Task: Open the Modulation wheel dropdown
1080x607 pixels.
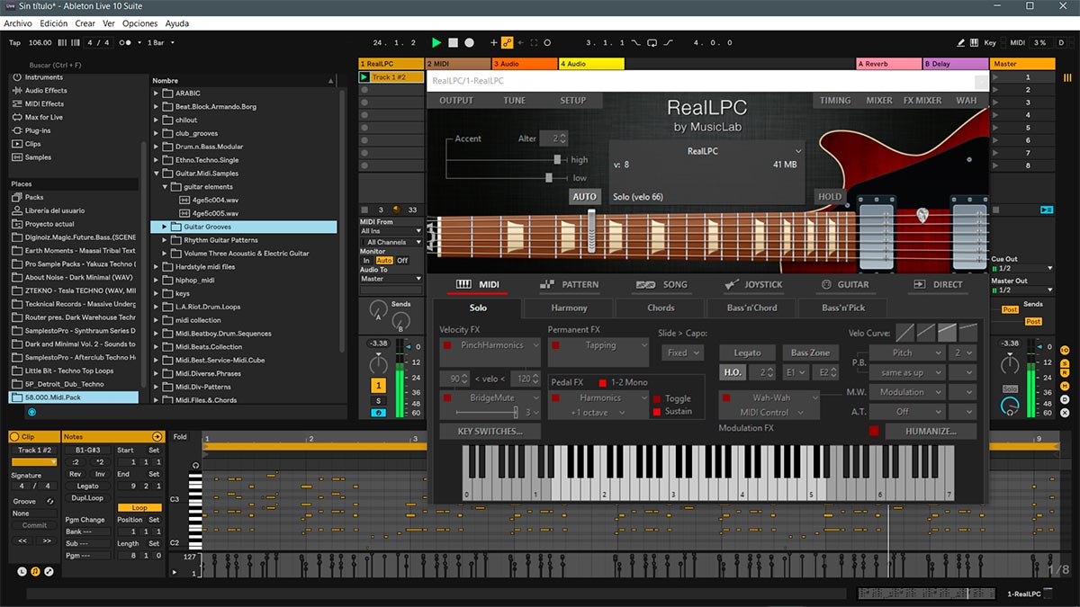Action: tap(907, 392)
